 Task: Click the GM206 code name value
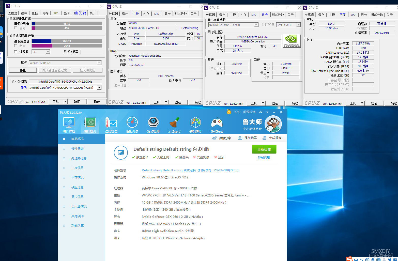(237, 46)
